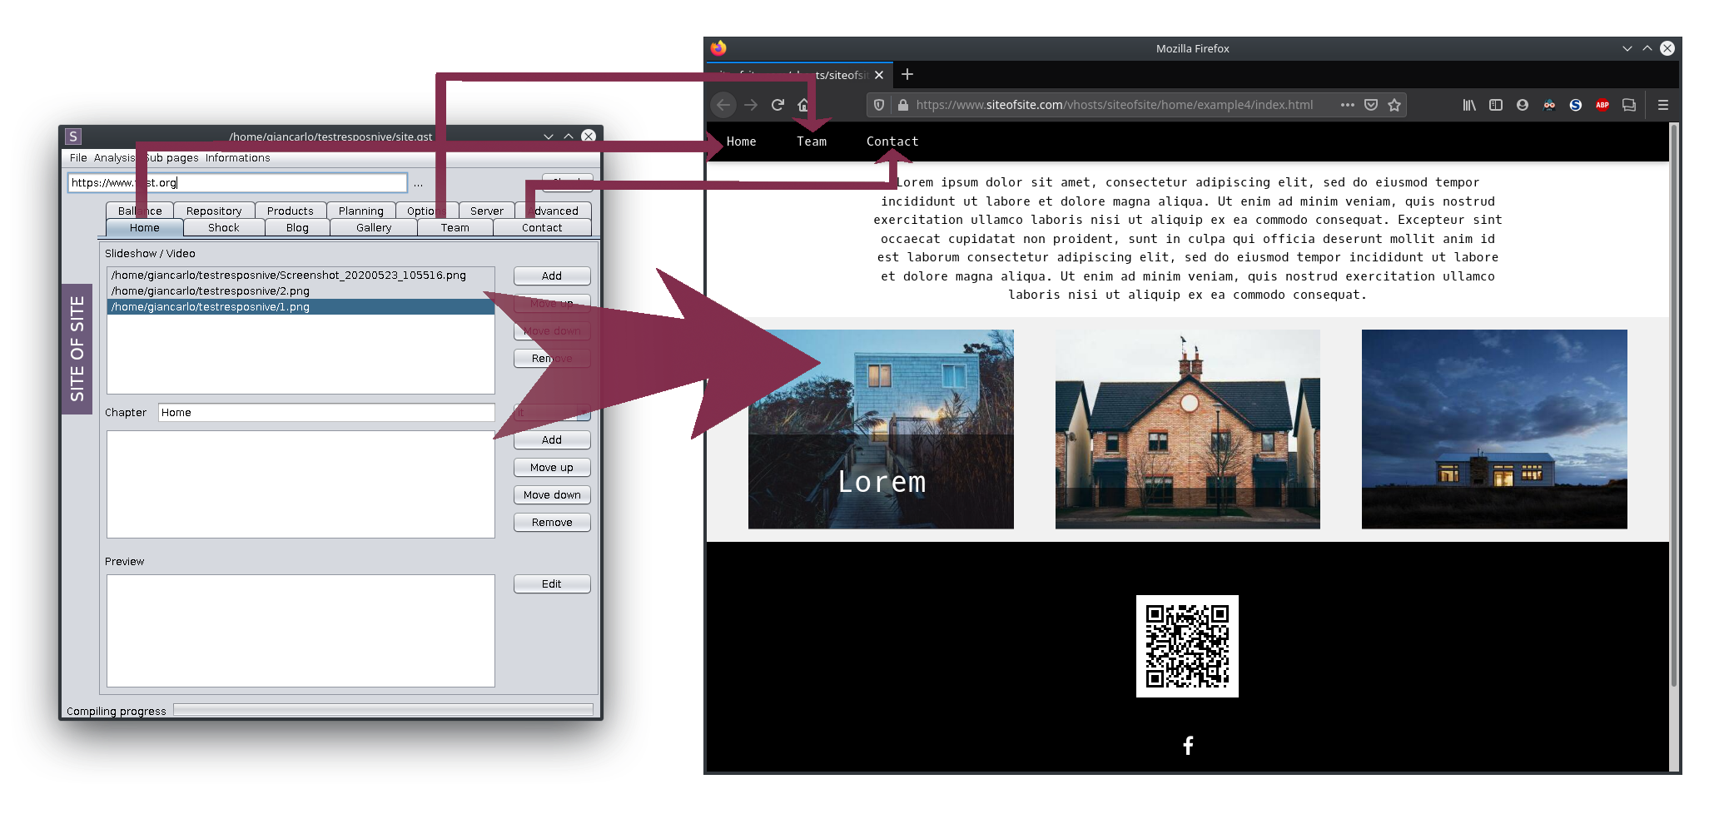Switch to the Products tab
The image size is (1729, 819).
(x=291, y=211)
